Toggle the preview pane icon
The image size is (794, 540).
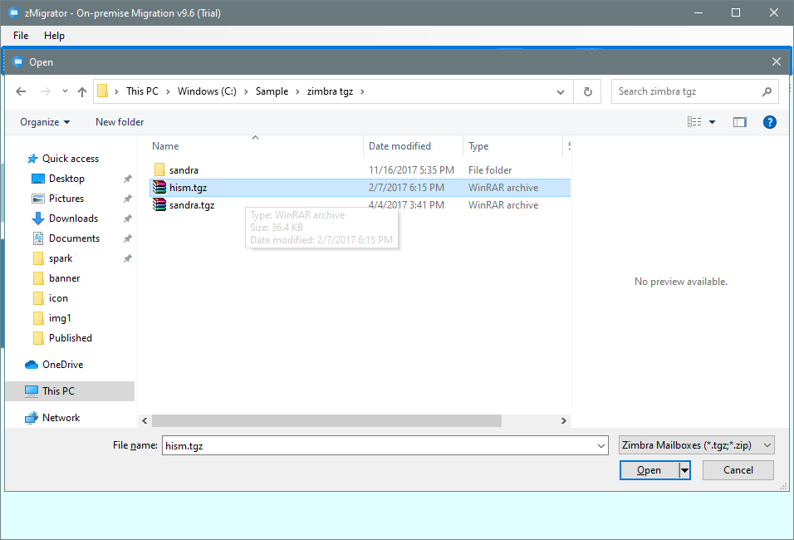(739, 122)
